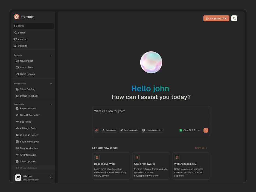The image size is (256, 192).
Task: Click the paperclip attachment icon
Action: [x=97, y=130]
